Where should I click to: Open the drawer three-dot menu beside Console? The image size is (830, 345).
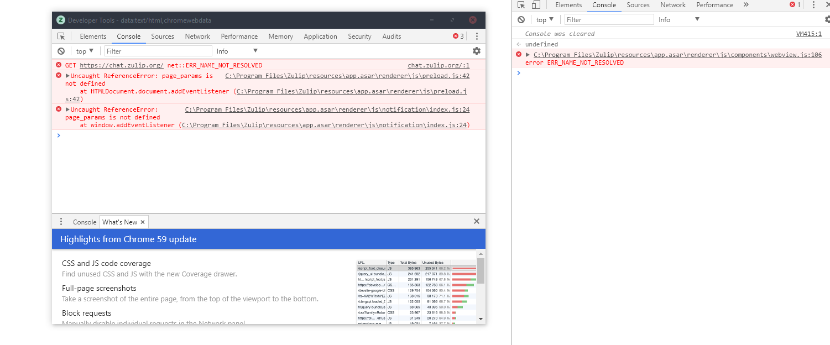tap(61, 222)
